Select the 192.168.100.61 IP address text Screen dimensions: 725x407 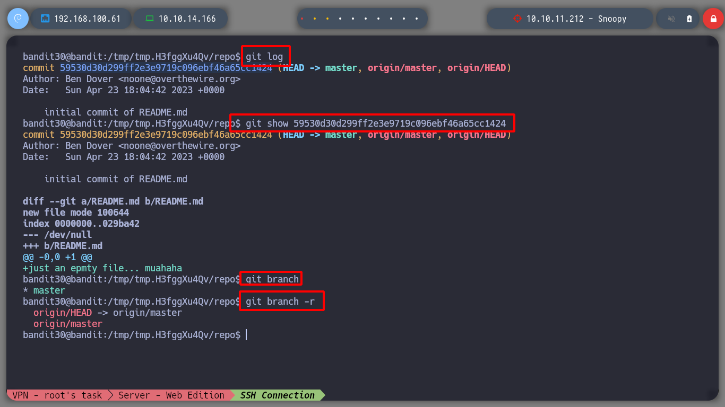click(x=87, y=19)
